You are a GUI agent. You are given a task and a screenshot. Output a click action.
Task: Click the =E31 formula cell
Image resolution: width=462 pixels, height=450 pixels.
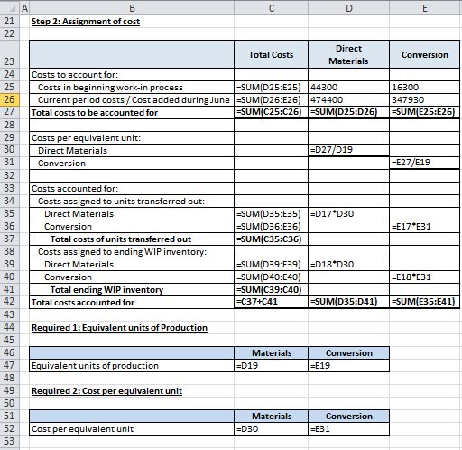pyautogui.click(x=348, y=428)
